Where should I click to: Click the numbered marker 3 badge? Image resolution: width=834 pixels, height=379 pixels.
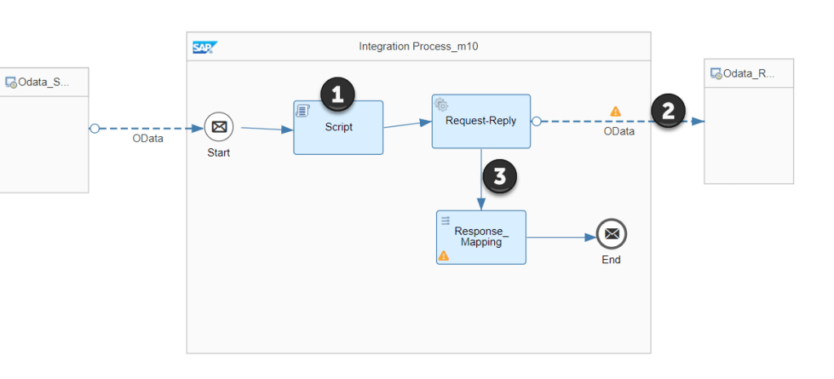[500, 177]
